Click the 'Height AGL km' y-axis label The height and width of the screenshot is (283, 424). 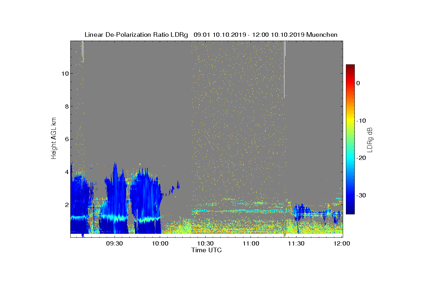coord(54,139)
